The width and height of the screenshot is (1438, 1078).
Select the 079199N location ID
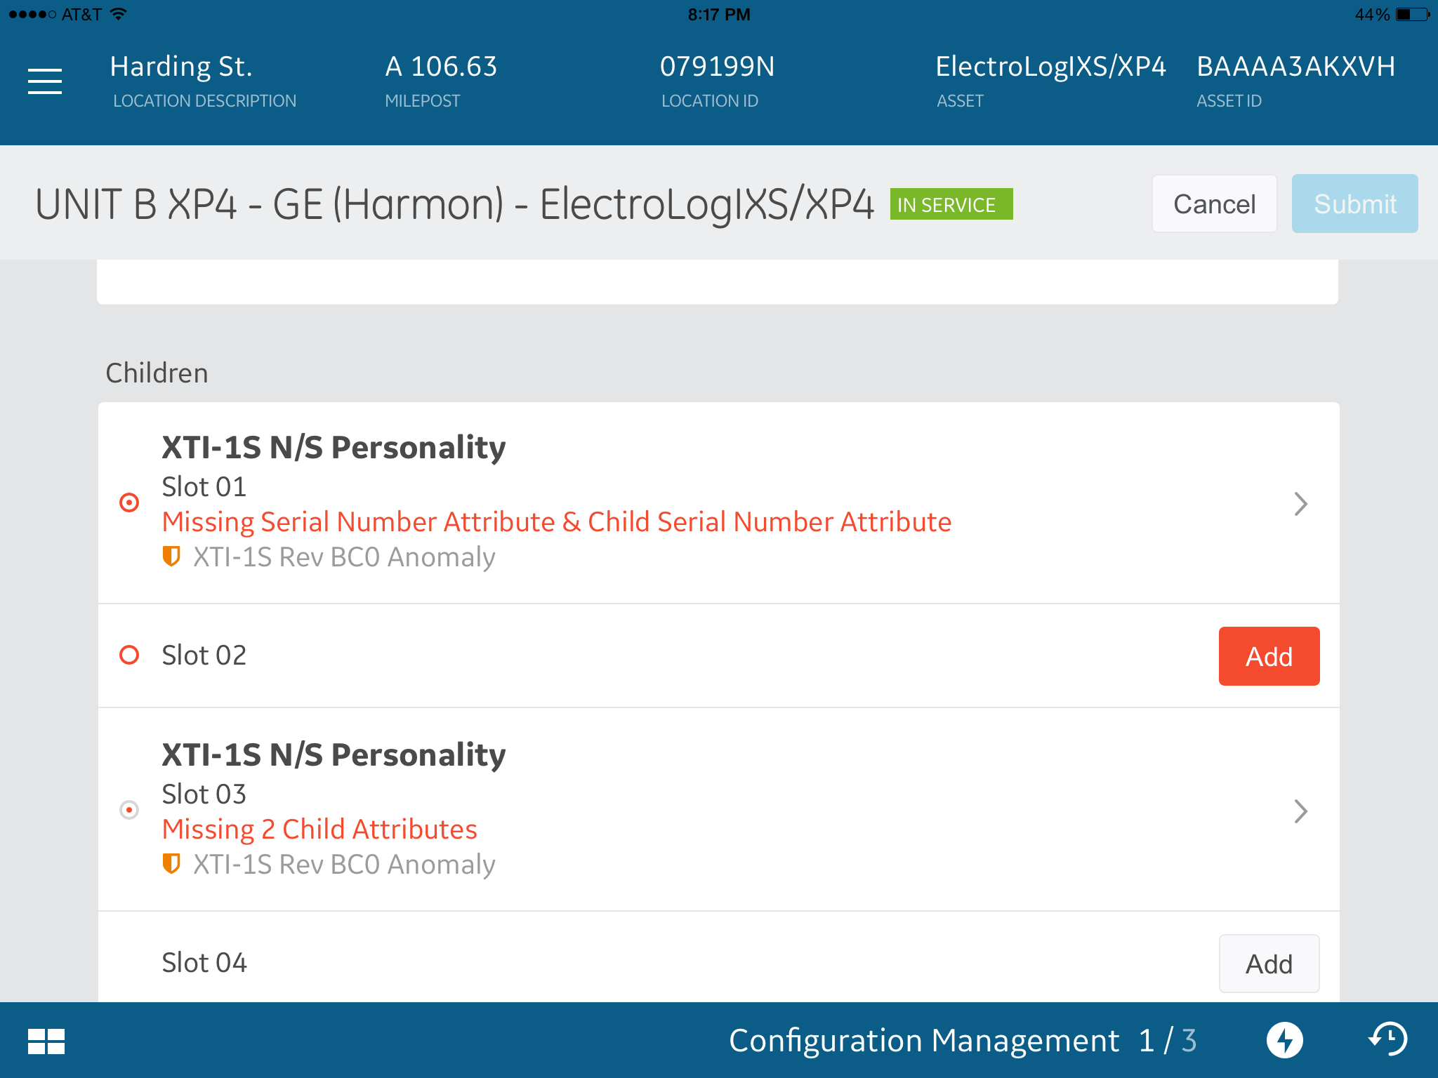click(x=717, y=67)
